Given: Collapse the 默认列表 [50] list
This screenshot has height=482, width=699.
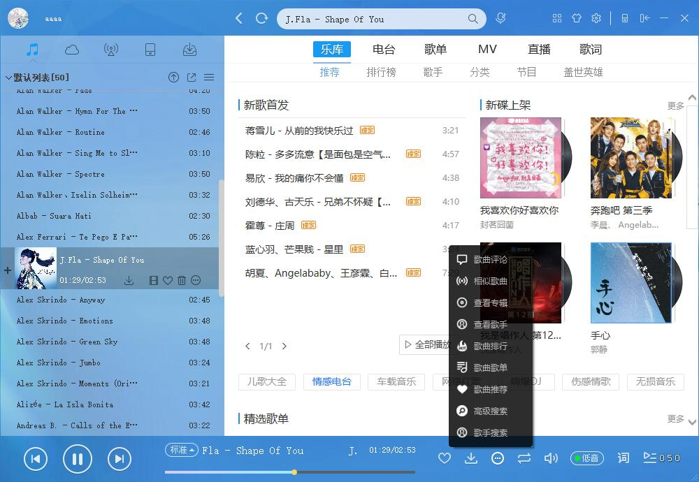Looking at the screenshot, I should [x=8, y=78].
